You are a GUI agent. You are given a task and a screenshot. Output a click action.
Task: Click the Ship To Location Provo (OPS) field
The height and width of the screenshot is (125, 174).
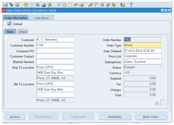point(55,67)
